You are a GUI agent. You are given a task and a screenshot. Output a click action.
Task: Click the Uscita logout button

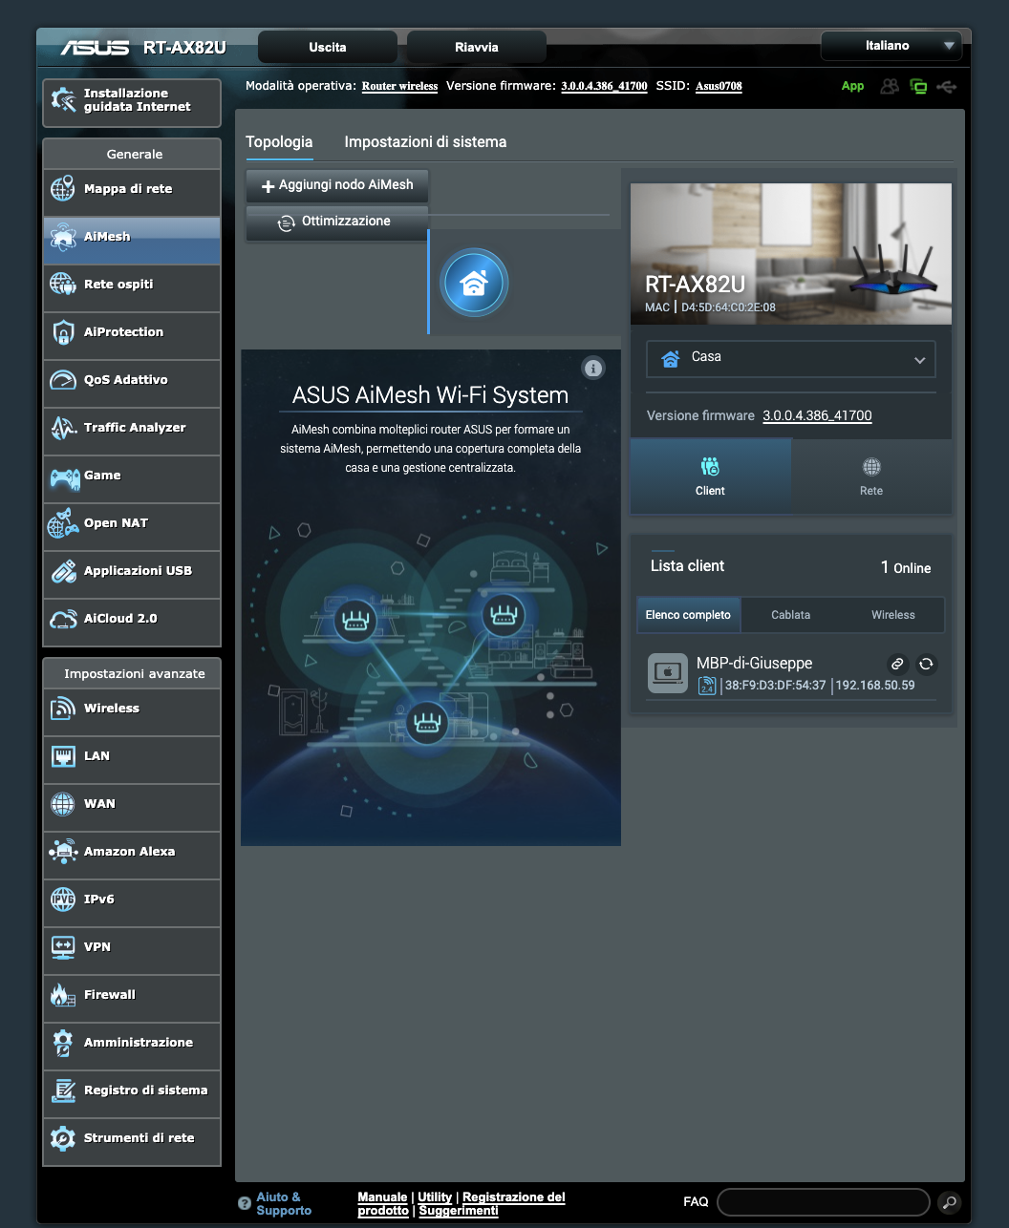[x=328, y=47]
